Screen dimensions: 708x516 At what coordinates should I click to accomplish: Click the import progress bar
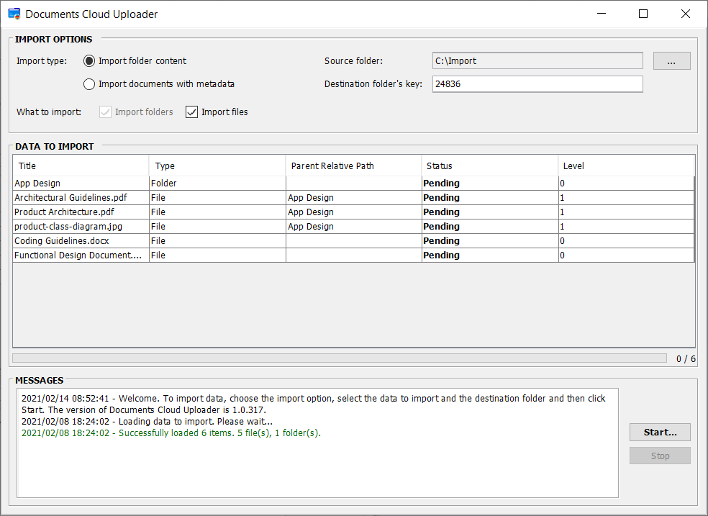[340, 358]
